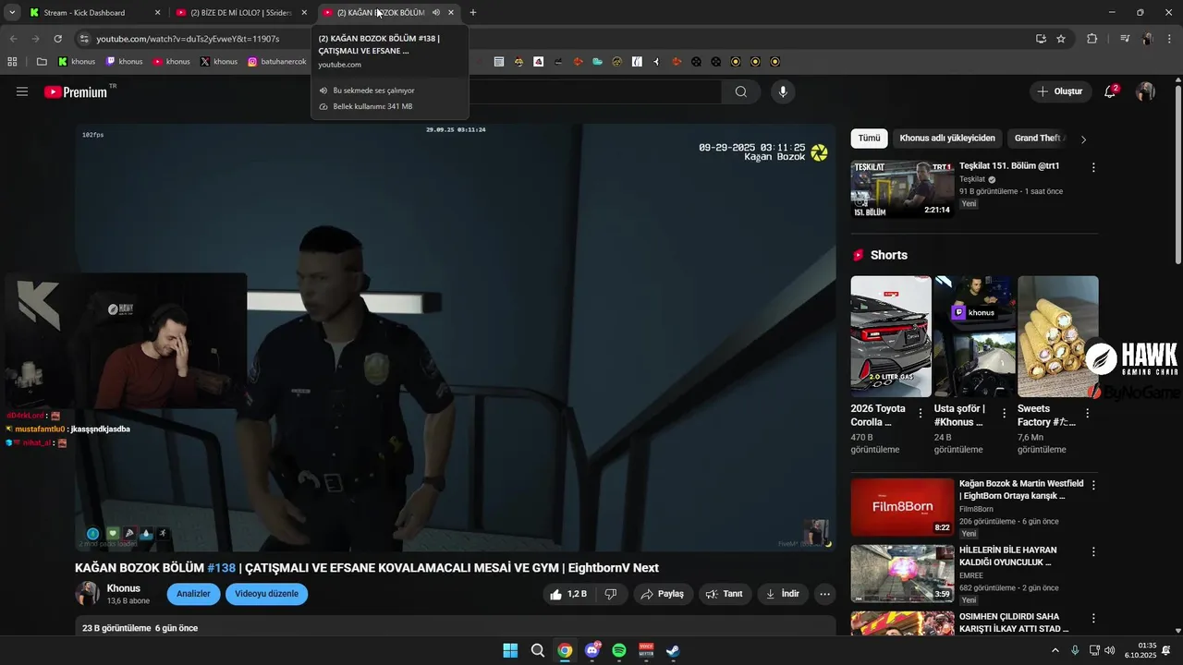Viewport: 1183px width, 665px height.
Task: Open Chrome three-dot menu
Action: 1170,39
